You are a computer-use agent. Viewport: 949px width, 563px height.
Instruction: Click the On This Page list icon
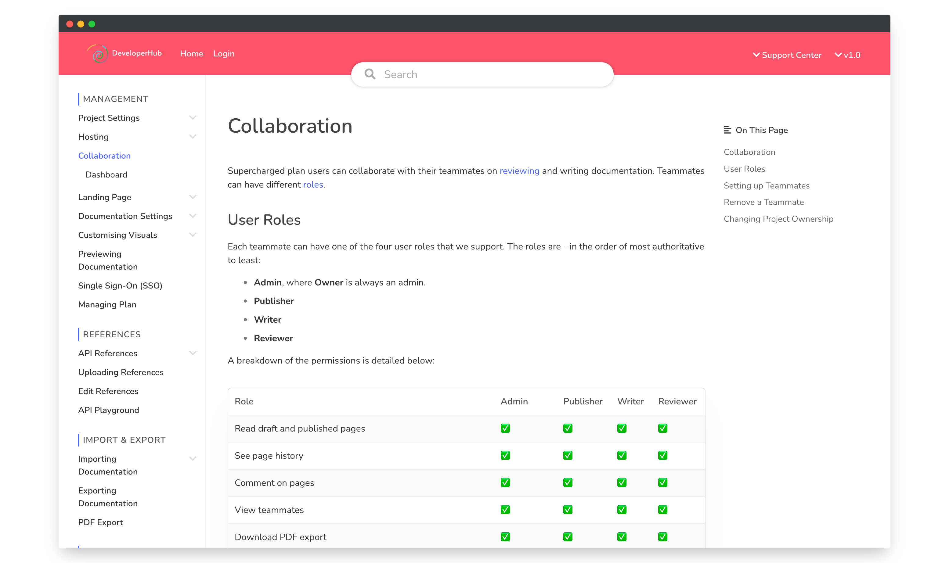[x=727, y=130]
